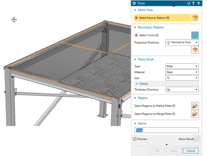The image size is (207, 156).
Task: Click the Select Regions to Define Plate icon
Action: (195, 106)
